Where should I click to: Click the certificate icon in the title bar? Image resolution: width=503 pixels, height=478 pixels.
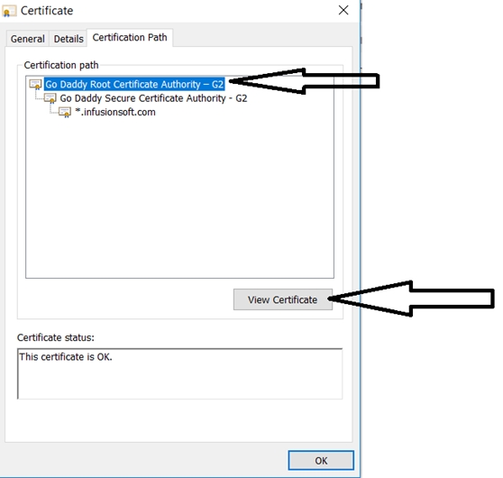click(x=9, y=11)
